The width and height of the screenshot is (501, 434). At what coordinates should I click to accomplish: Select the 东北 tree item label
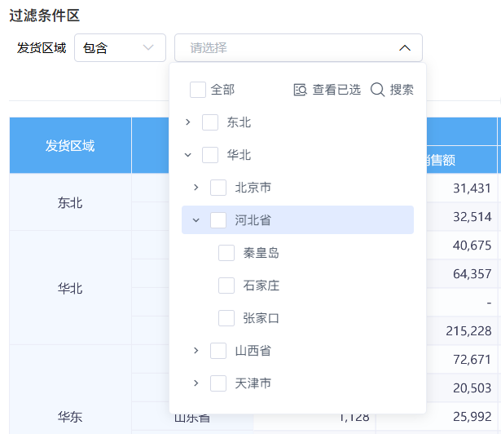[239, 122]
